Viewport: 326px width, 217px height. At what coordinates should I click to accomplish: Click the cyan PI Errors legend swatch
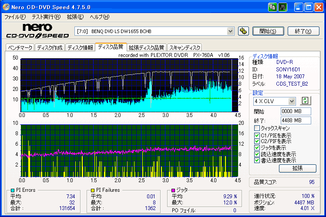(13, 190)
